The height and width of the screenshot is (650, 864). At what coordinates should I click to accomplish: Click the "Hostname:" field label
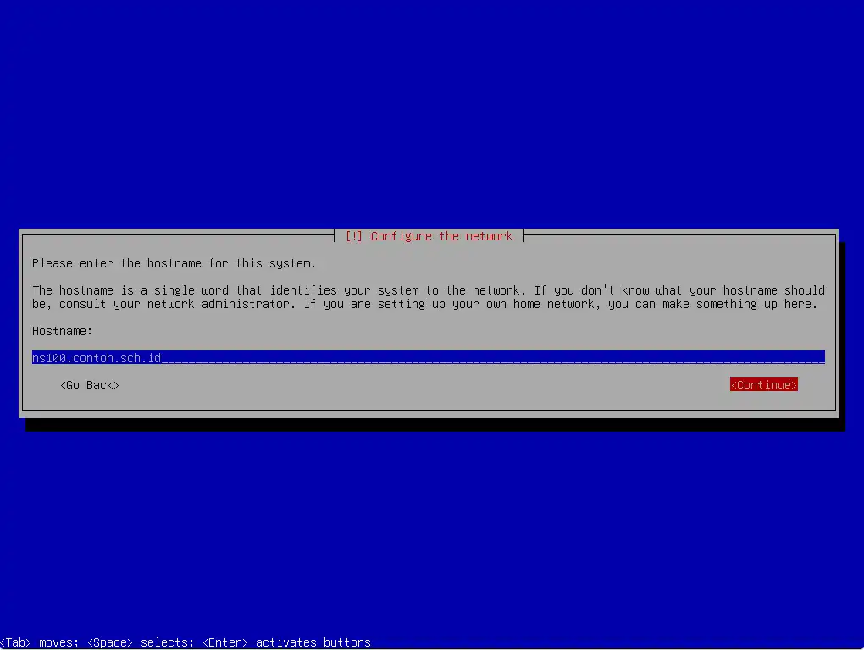coord(62,331)
